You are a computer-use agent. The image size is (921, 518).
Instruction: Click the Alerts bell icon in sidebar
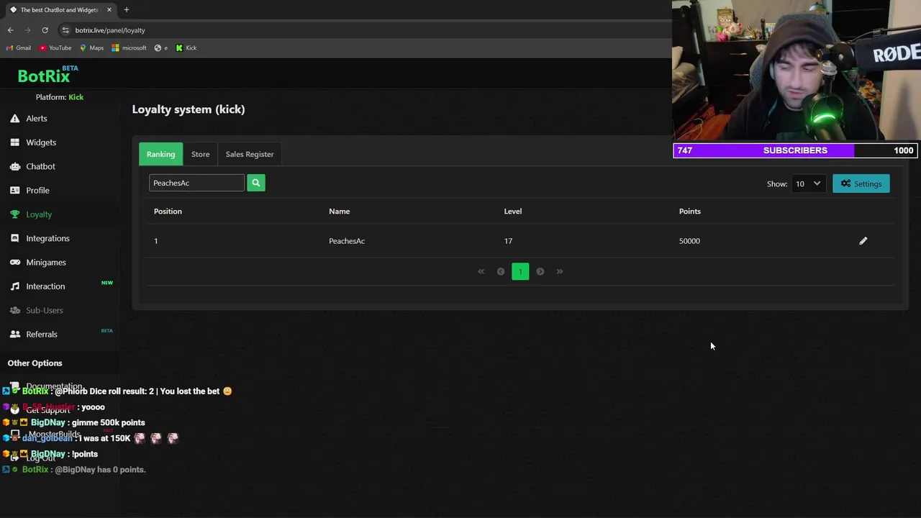[14, 119]
